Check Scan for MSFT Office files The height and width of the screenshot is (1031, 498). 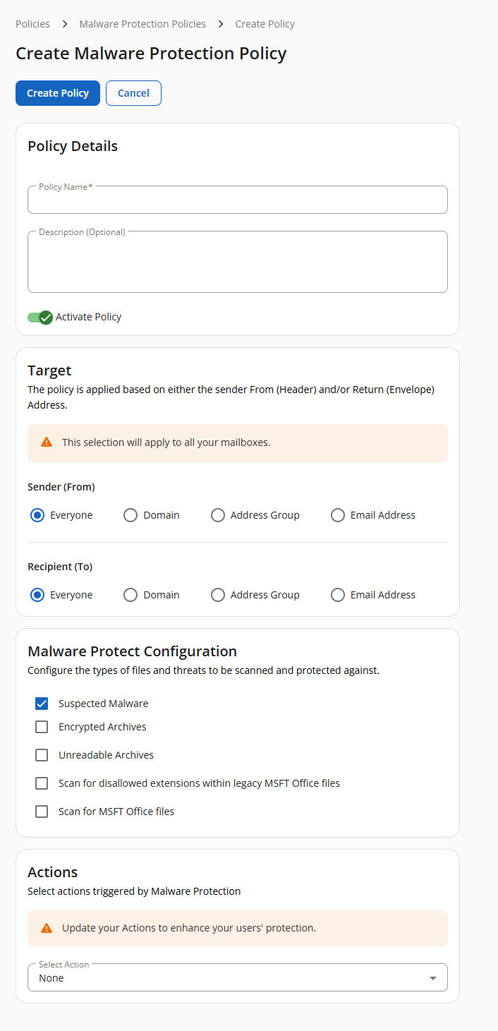click(42, 811)
